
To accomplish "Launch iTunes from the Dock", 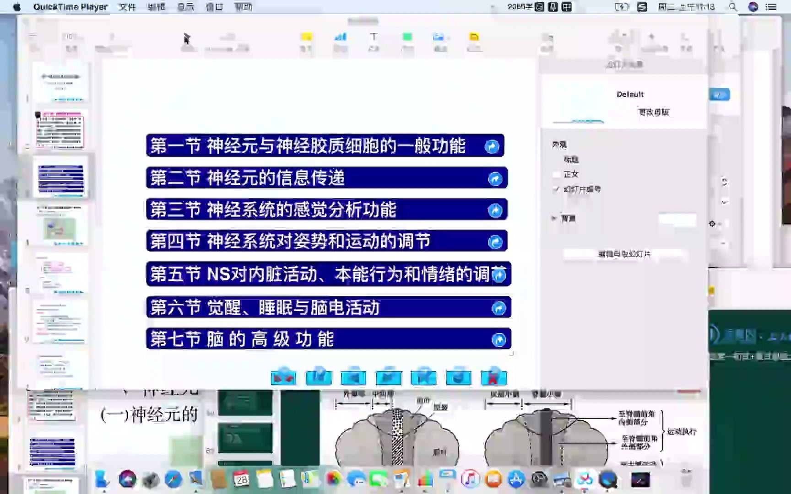I will 470,479.
